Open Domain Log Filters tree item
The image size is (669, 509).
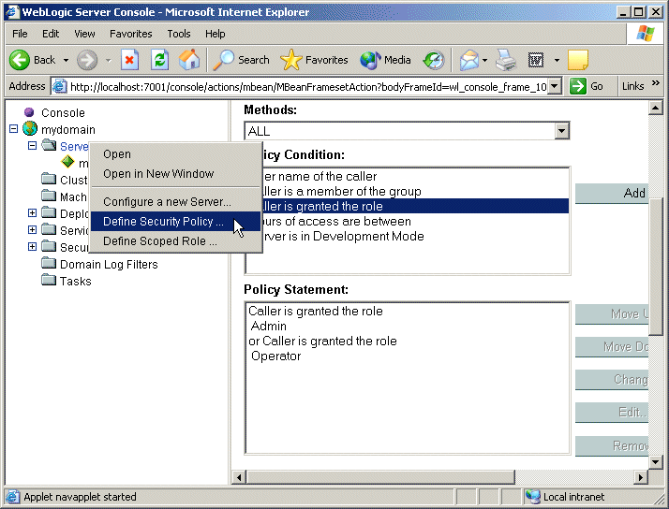point(109,265)
